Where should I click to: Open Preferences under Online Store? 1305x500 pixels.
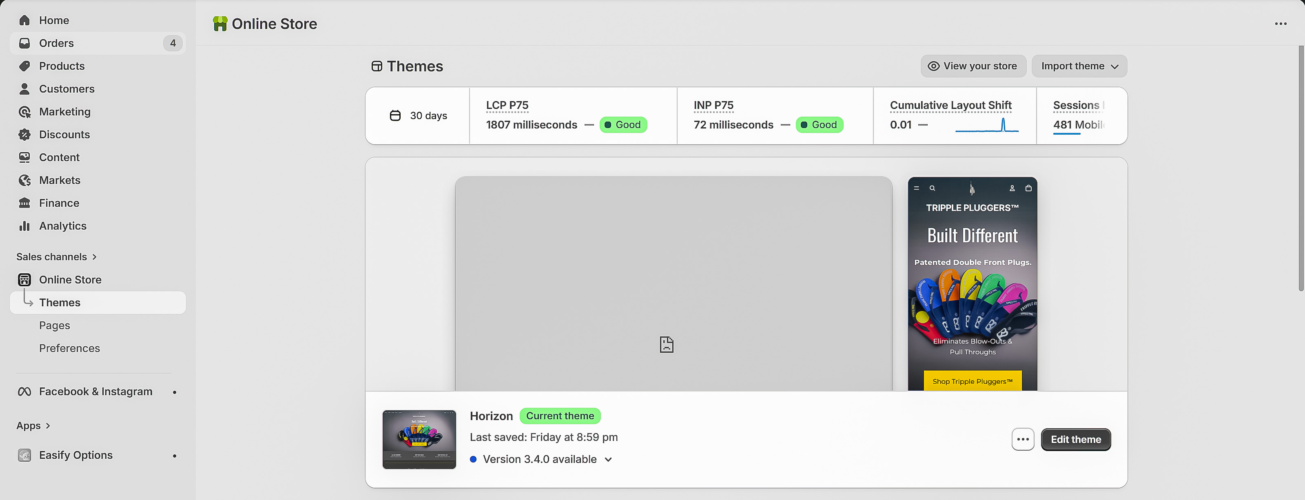[69, 349]
